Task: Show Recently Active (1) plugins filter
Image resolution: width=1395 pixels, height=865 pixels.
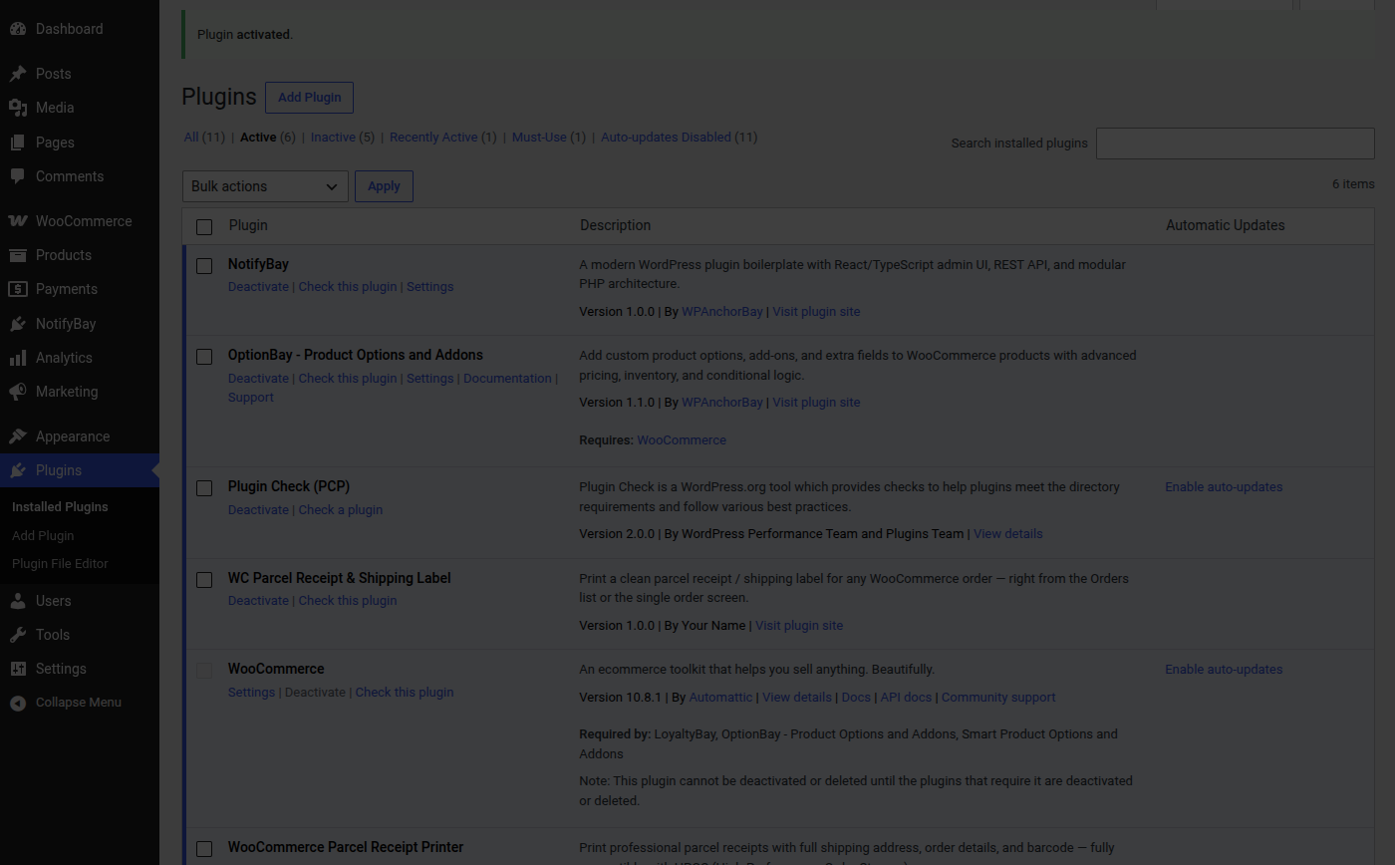Action: (442, 138)
